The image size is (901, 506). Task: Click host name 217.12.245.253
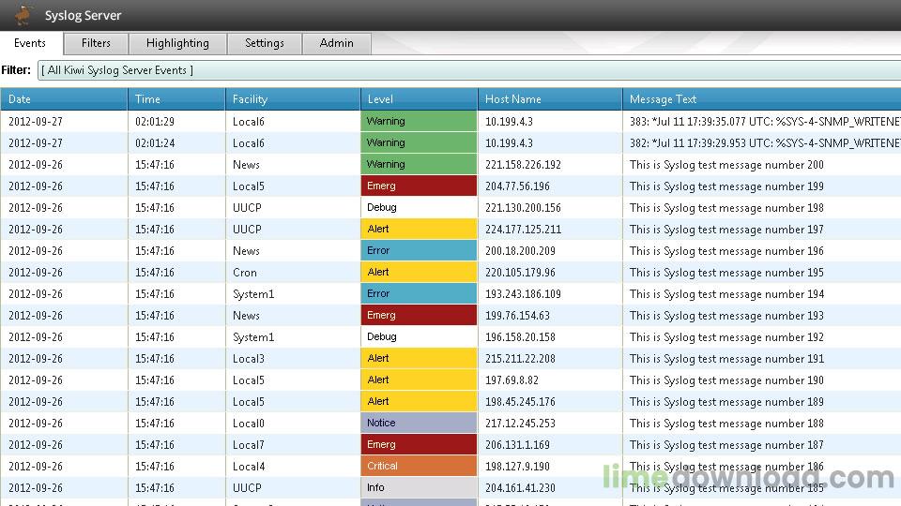point(520,424)
